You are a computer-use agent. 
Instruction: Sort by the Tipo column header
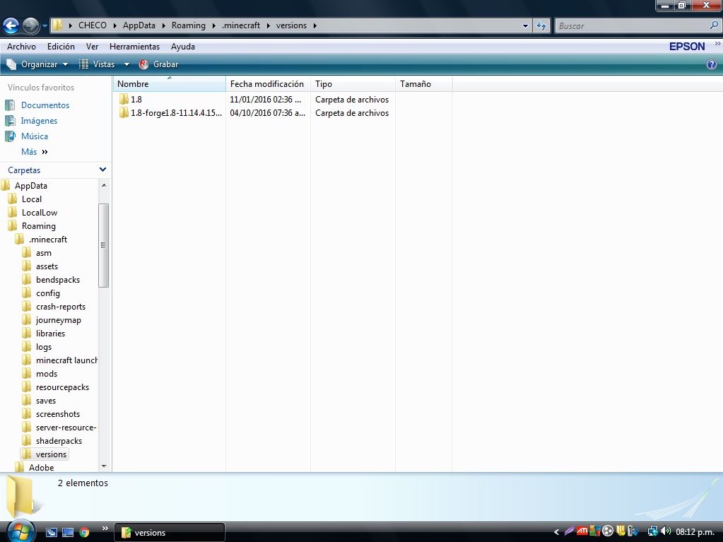(x=353, y=84)
